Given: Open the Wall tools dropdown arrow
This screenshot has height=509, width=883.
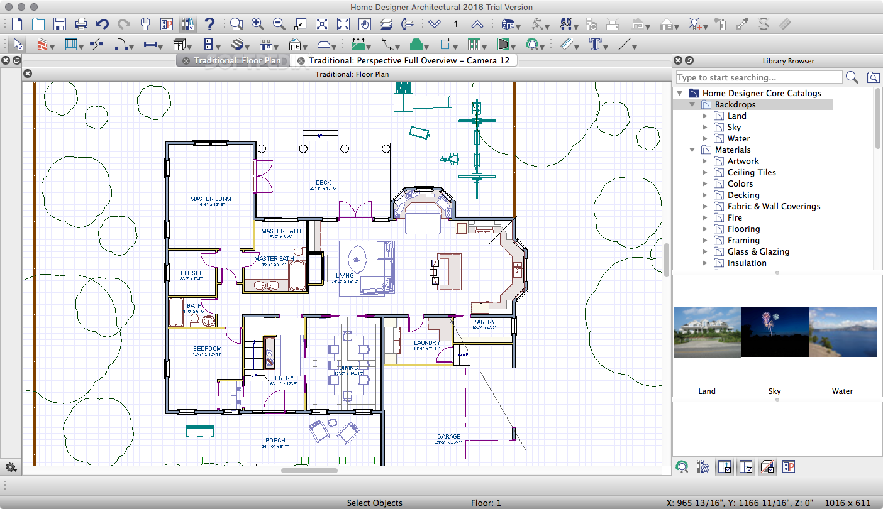Looking at the screenshot, I should 52,47.
